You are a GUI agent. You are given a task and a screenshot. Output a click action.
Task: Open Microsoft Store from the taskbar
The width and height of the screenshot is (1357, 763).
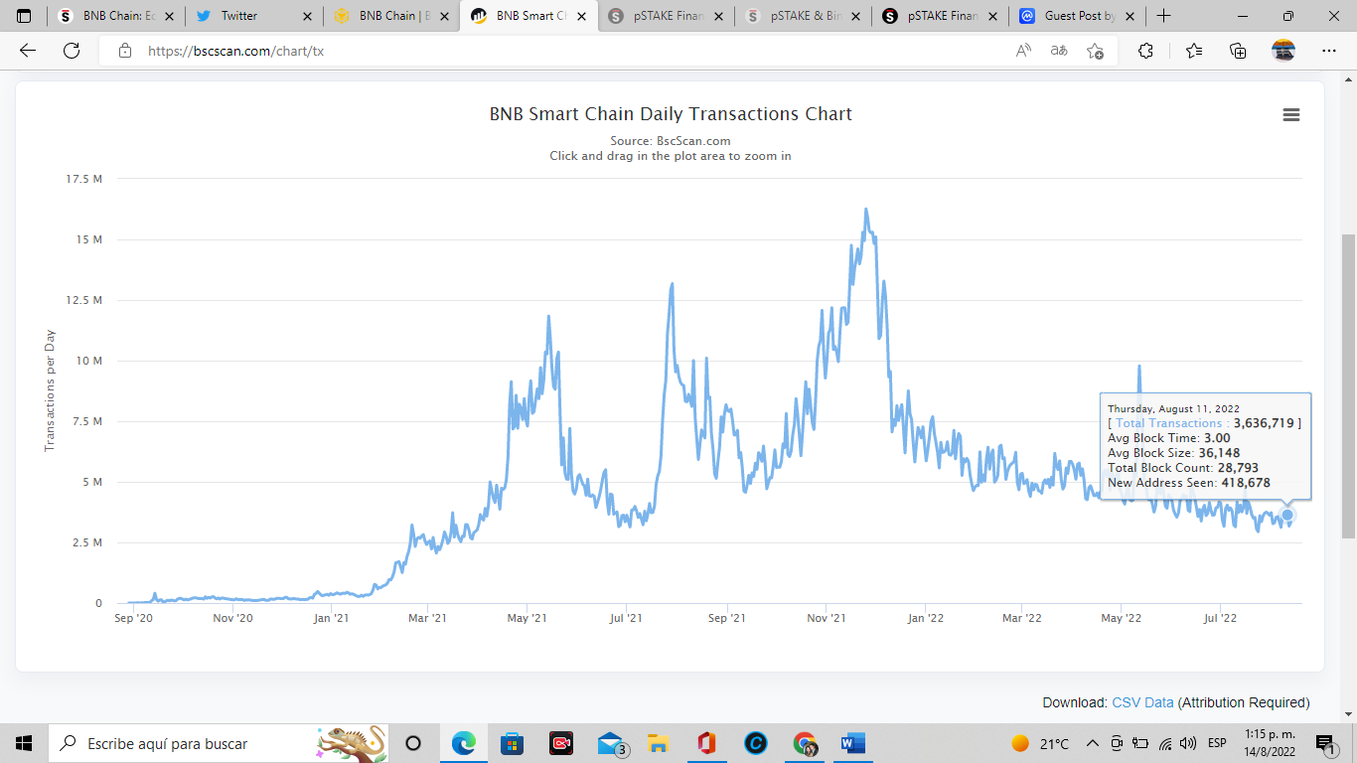(512, 743)
